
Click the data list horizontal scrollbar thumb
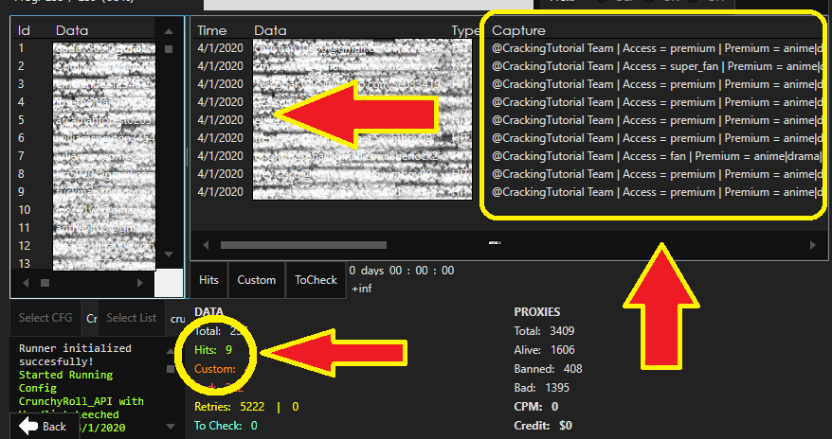click(45, 283)
